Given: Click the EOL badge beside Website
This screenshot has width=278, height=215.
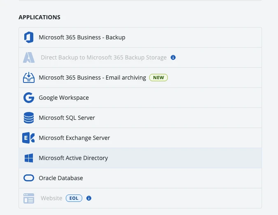Looking at the screenshot, I should (74, 198).
